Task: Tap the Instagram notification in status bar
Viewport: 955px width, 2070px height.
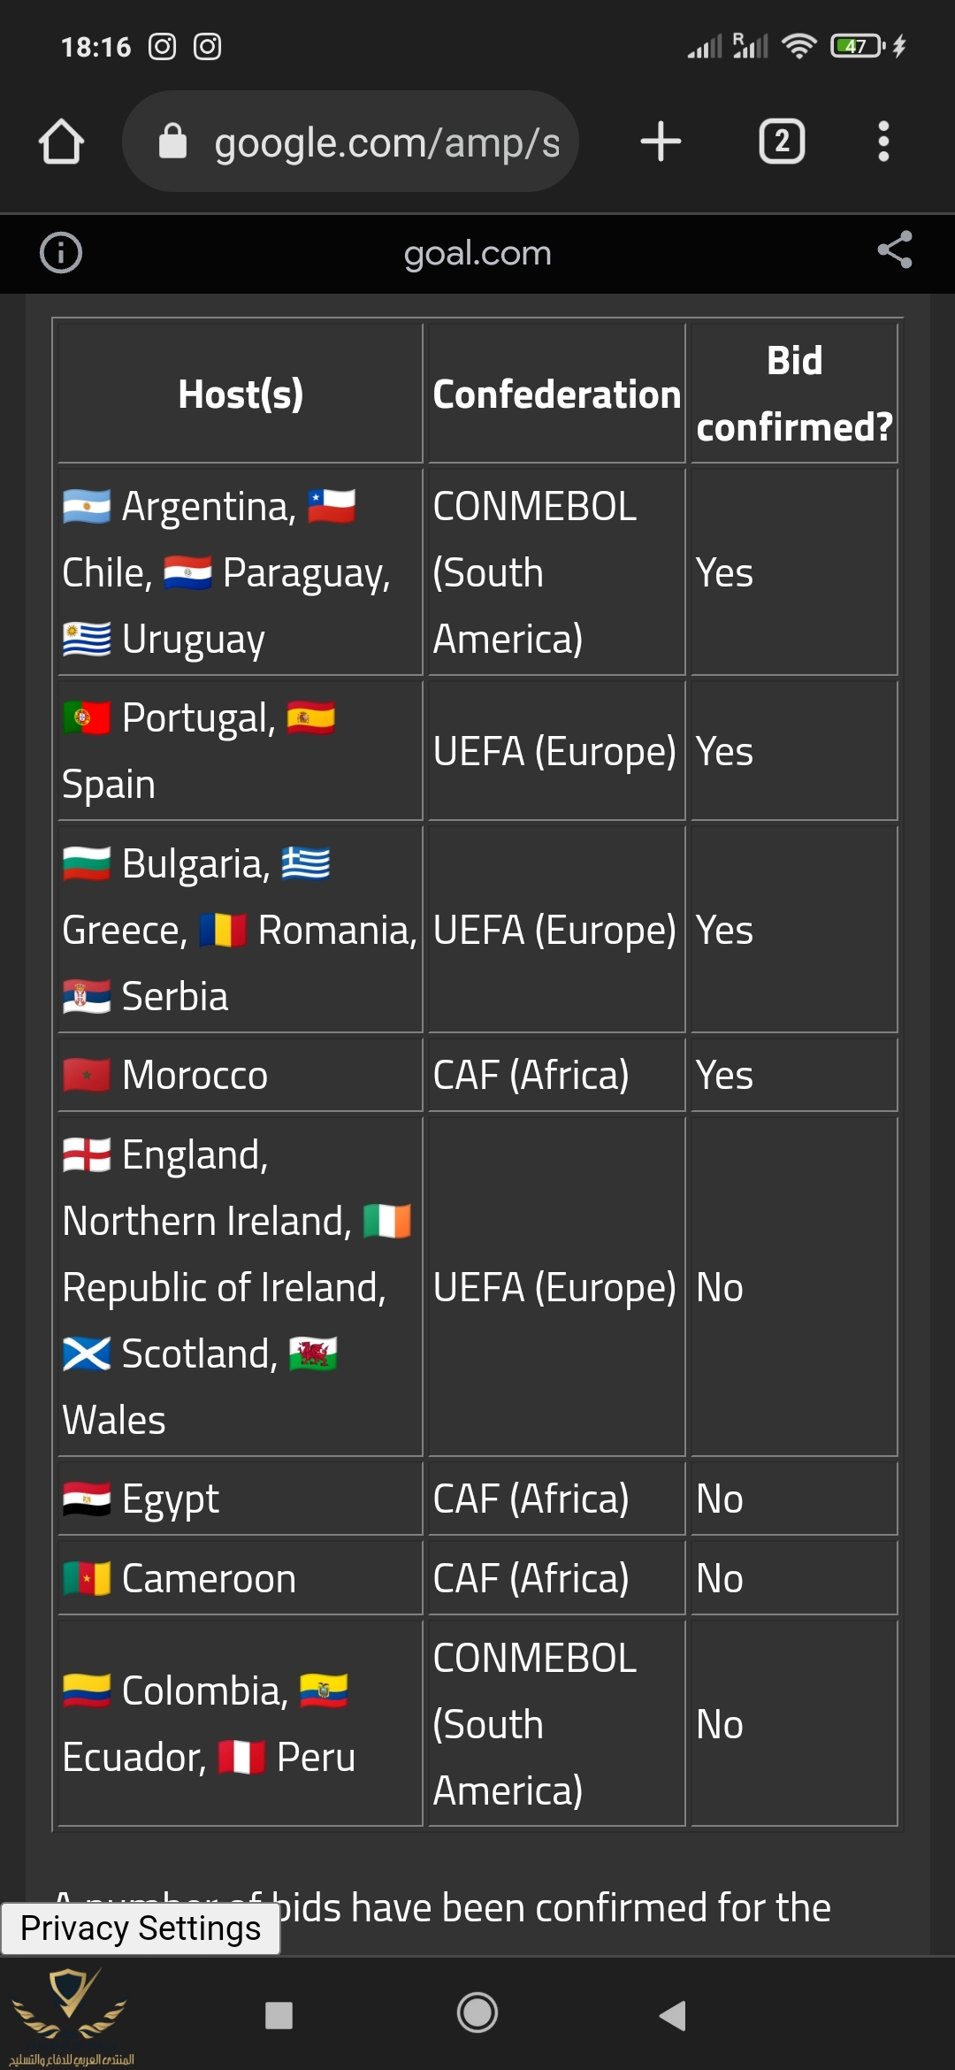Action: click(x=163, y=46)
